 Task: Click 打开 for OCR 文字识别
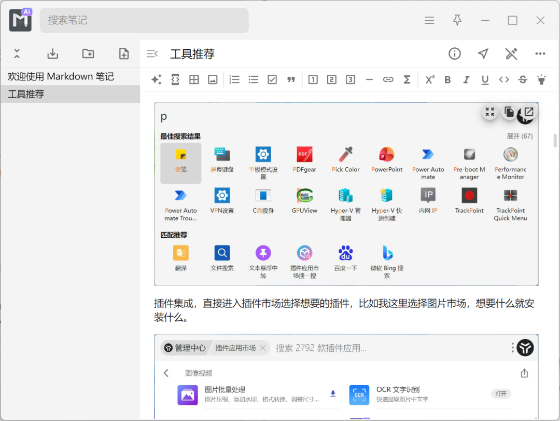[x=501, y=394]
